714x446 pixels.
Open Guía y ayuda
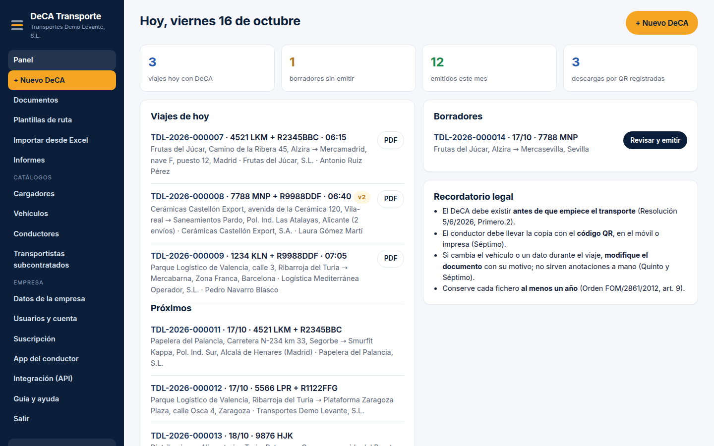coord(62,399)
